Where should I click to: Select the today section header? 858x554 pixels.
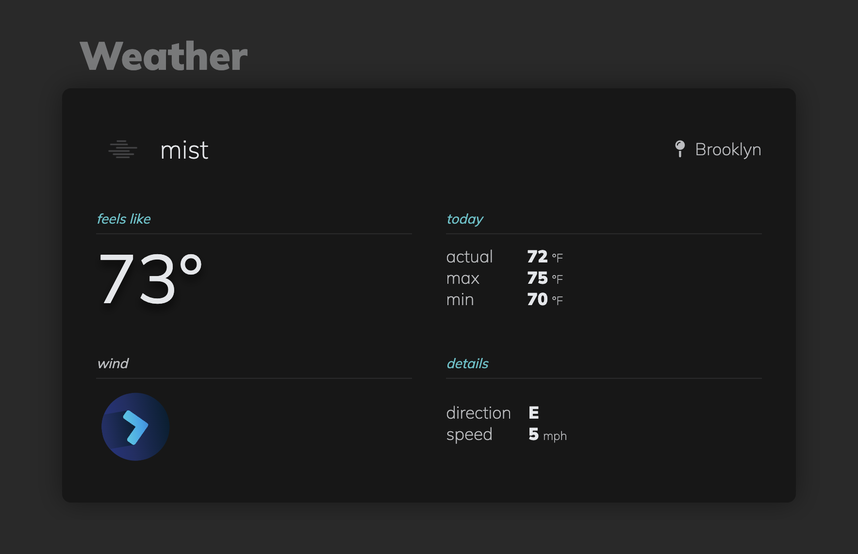click(464, 219)
